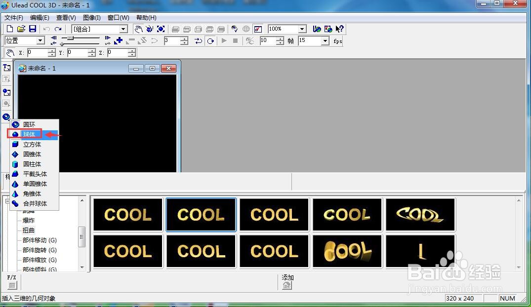Image resolution: width=531 pixels, height=307 pixels.
Task: Click the X value spinner arrows
Action: click(51, 53)
